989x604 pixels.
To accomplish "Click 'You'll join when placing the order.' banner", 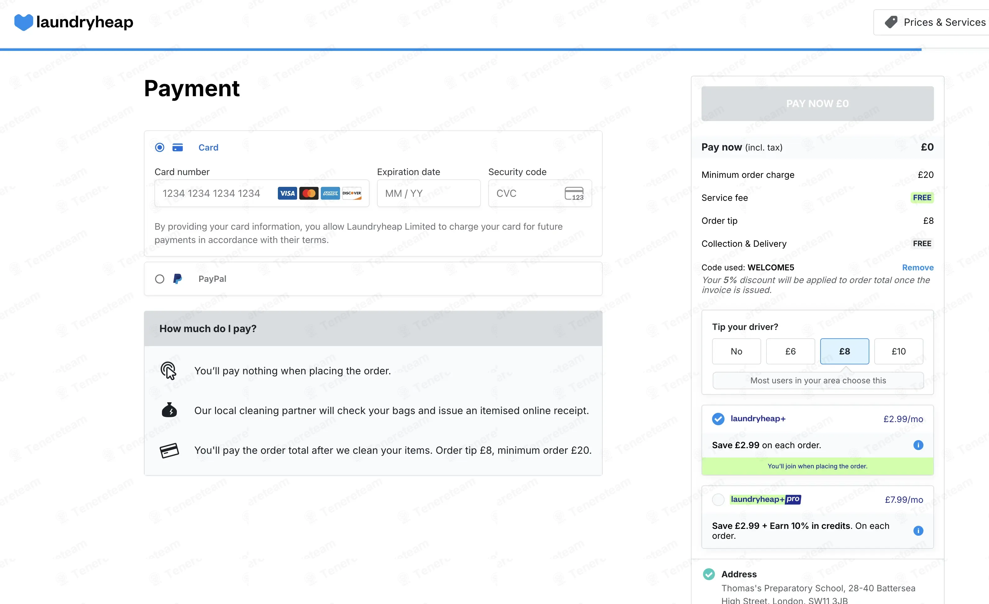I will (x=817, y=466).
